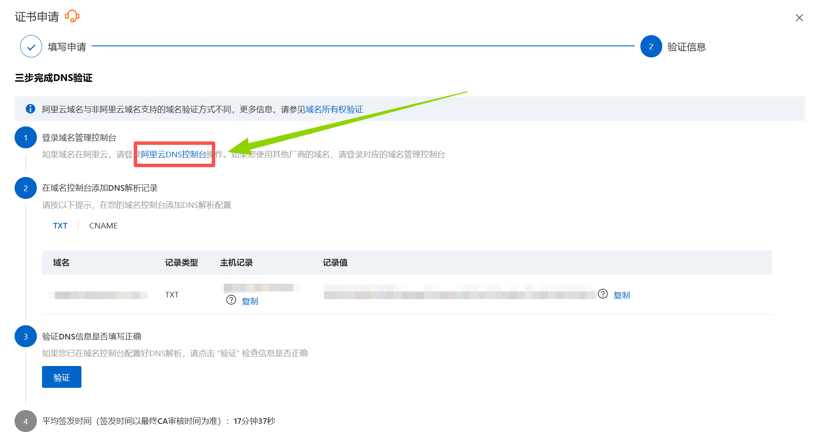Screen dimensions: 817x444
Task: Click step number 3 circle icon
Action: 26,336
